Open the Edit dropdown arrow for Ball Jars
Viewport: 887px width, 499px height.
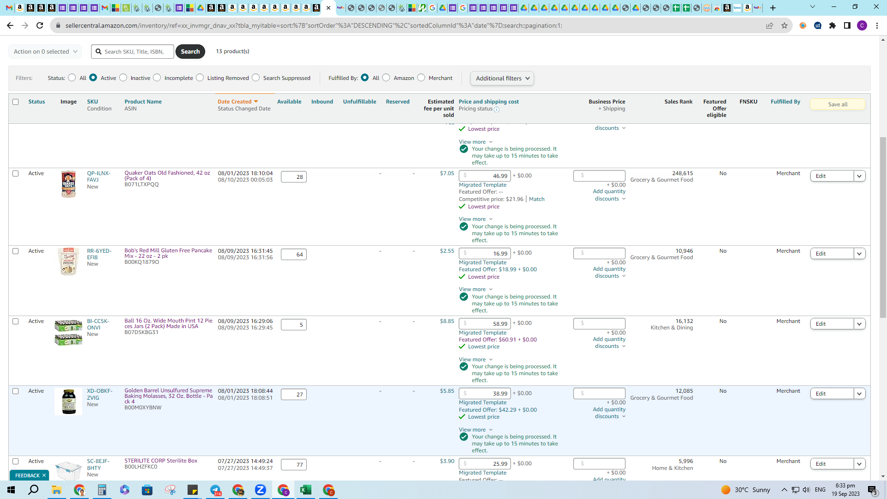click(x=860, y=324)
